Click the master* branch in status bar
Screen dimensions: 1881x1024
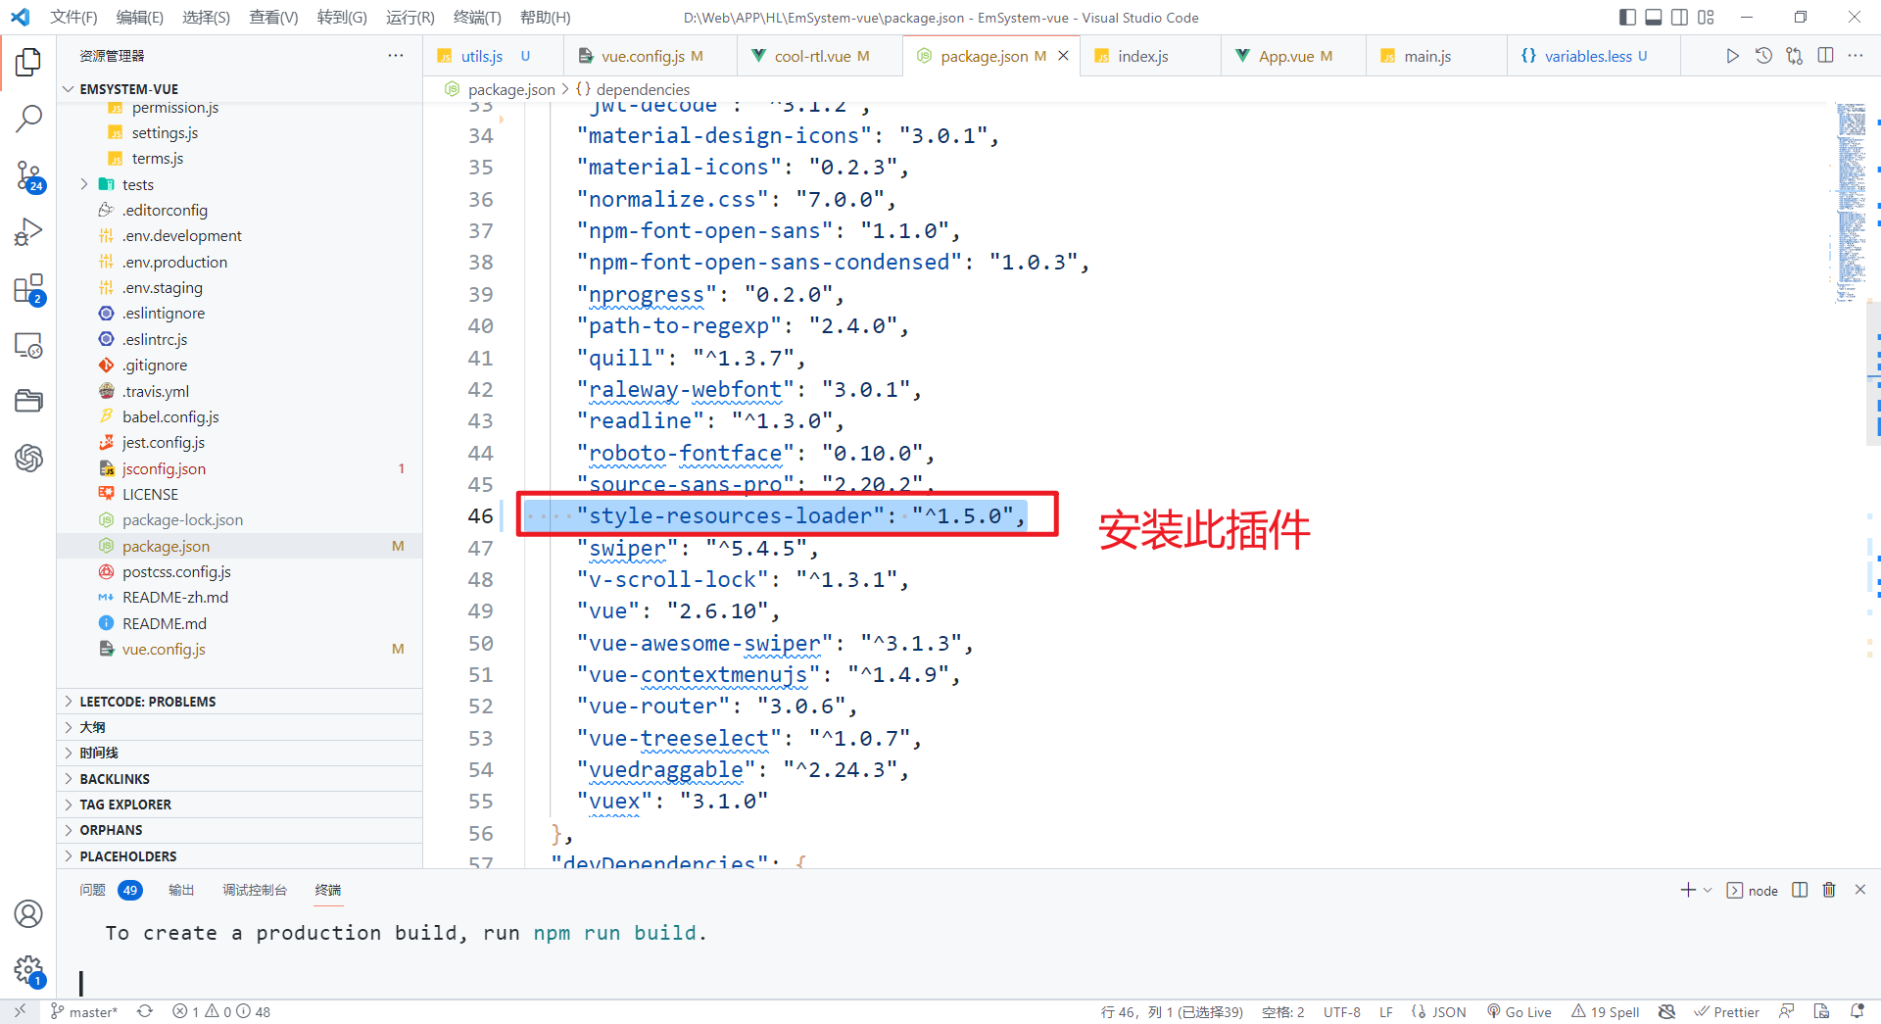(x=84, y=1011)
